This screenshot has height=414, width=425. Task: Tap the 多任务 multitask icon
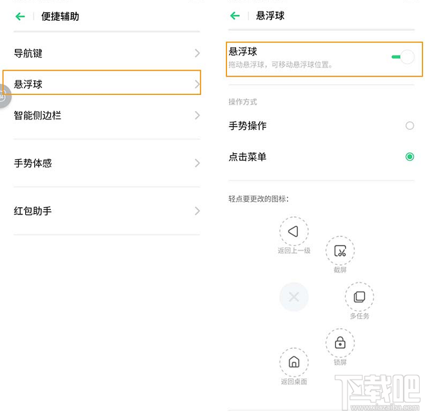tap(359, 296)
